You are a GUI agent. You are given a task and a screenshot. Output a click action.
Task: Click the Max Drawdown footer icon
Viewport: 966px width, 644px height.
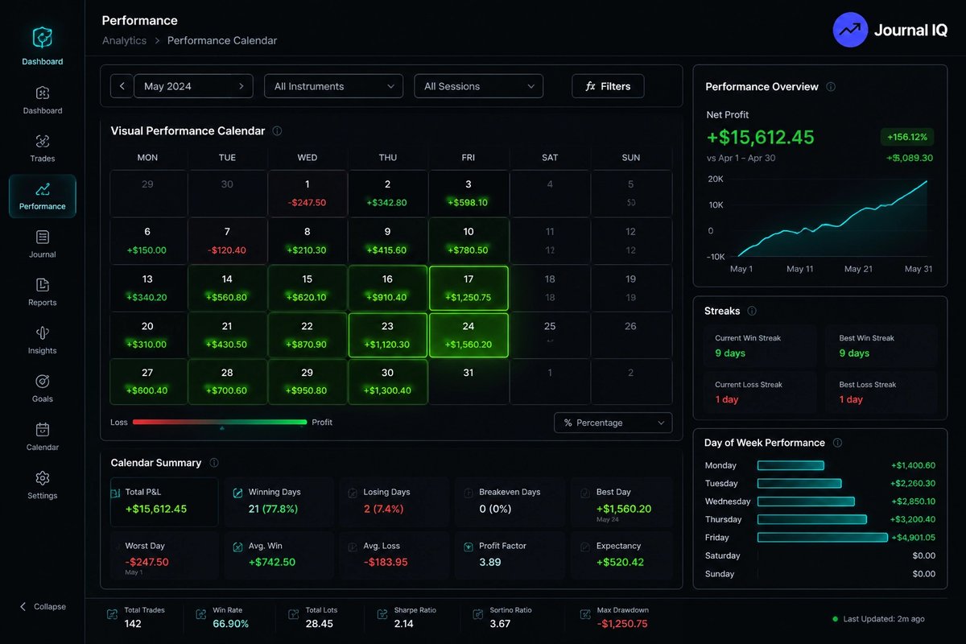tap(585, 616)
